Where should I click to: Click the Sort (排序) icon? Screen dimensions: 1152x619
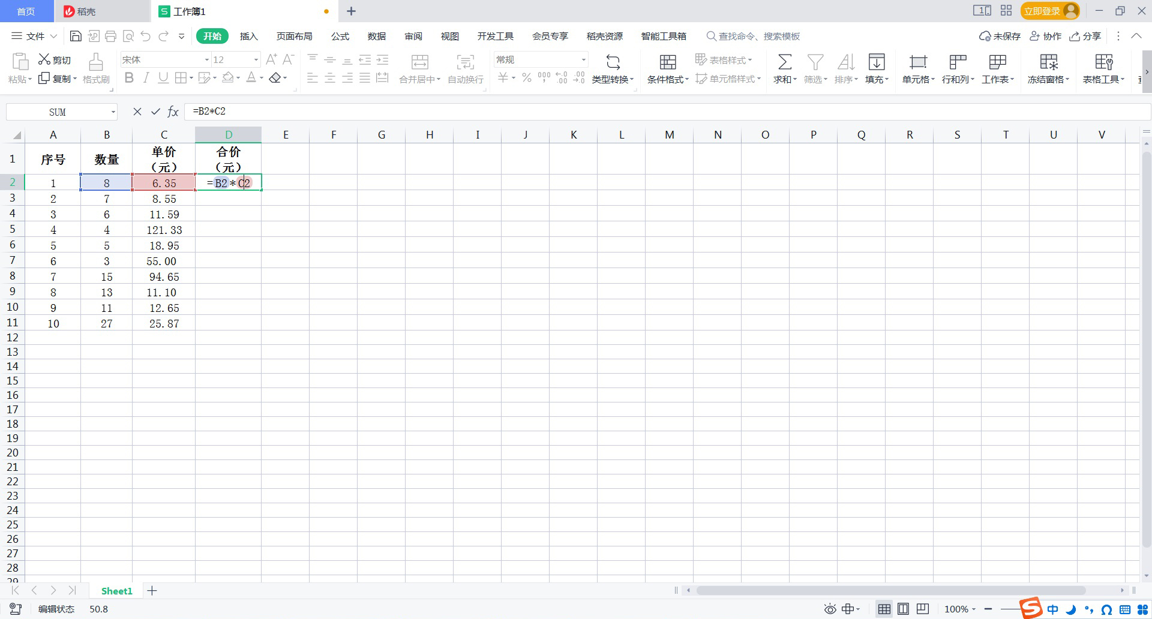846,62
